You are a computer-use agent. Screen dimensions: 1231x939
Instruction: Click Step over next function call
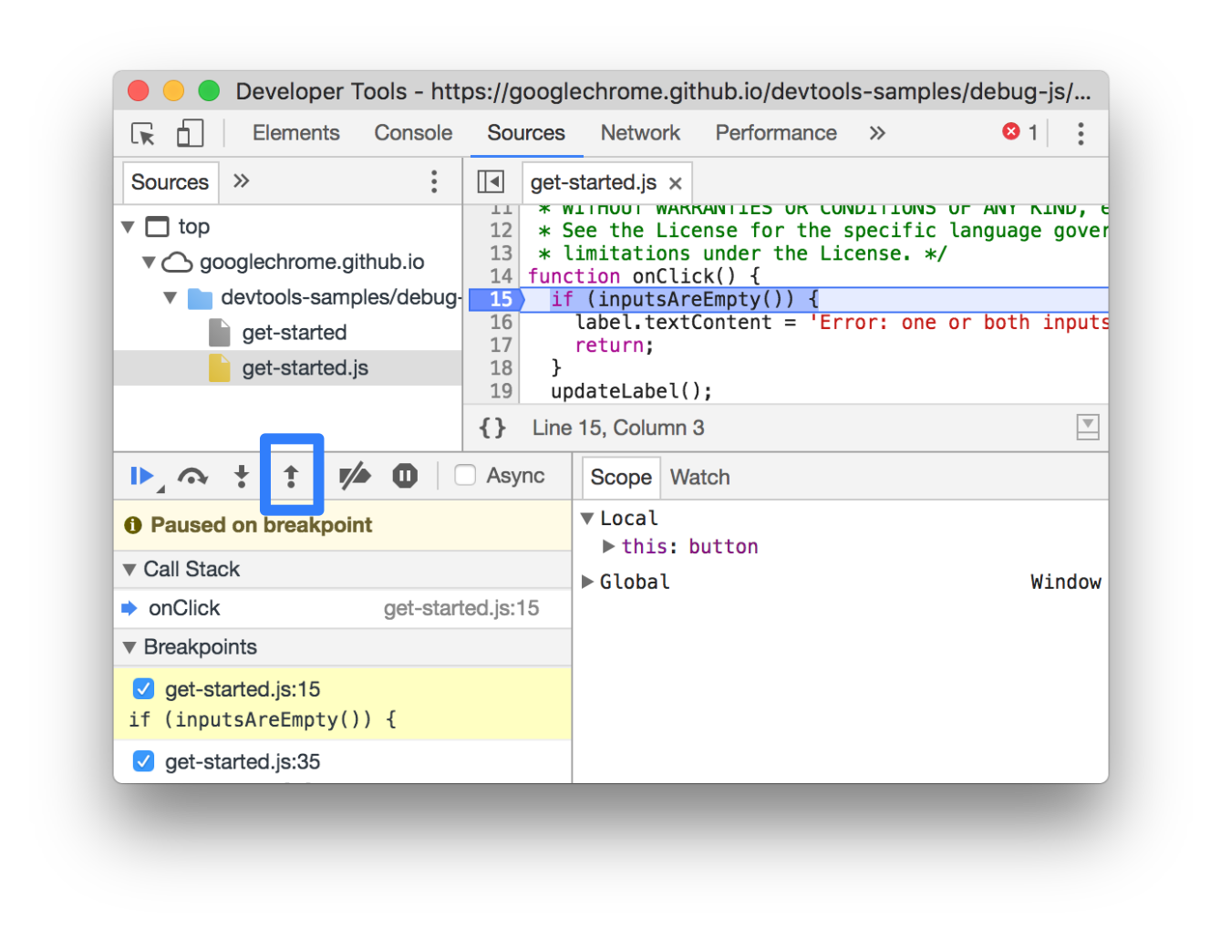point(192,476)
